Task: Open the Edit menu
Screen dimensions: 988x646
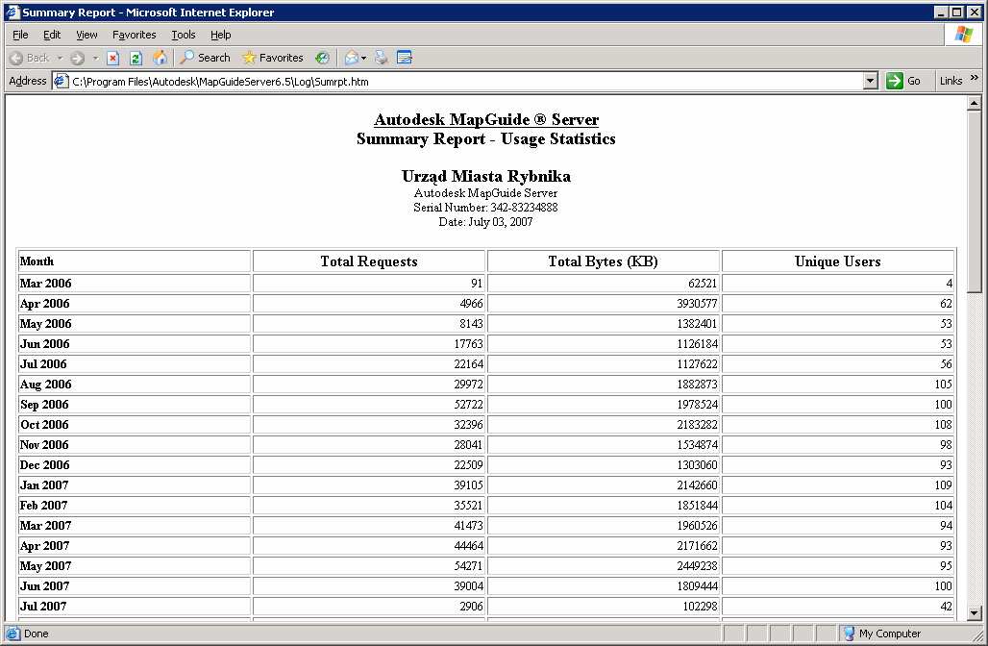Action: tap(52, 35)
